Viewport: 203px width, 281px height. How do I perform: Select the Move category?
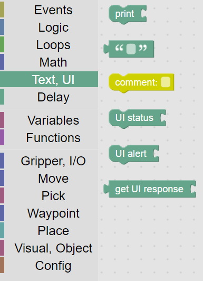pyautogui.click(x=49, y=178)
